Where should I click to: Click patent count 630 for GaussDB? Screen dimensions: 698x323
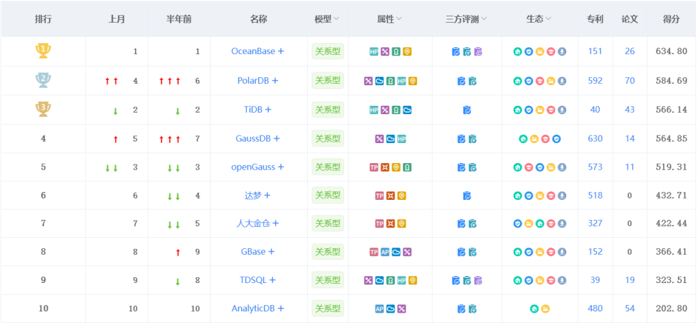(595, 139)
